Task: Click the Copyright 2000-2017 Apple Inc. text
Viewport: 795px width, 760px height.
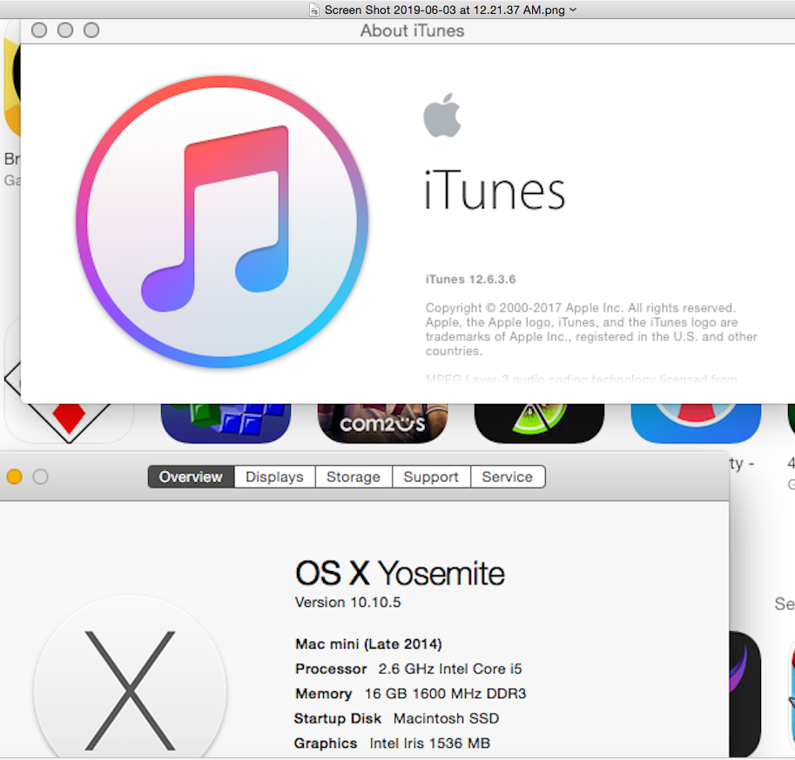Action: (x=581, y=308)
